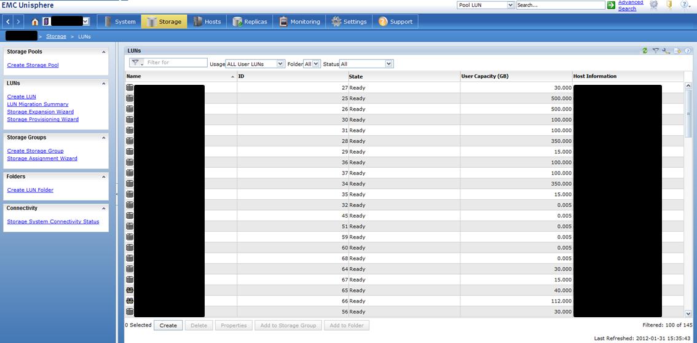
Task: Collapse the Connectivity panel
Action: point(104,208)
